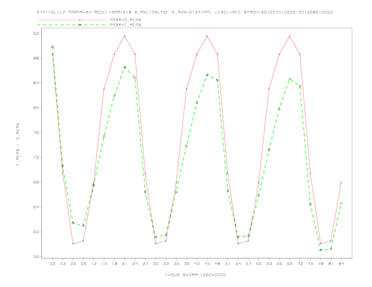Click x-axis tick label 09
The height and width of the screenshot is (287, 372).
tap(83, 264)
